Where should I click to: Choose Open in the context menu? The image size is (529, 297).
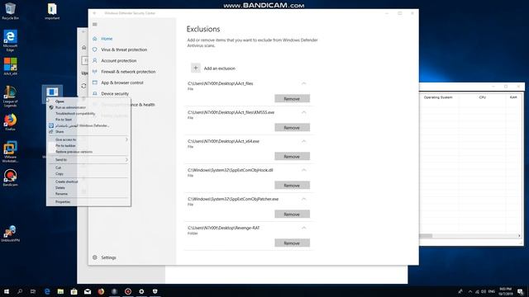88,101
